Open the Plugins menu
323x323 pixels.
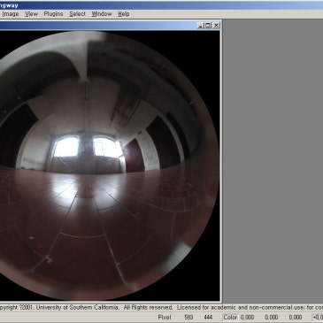[x=53, y=14]
